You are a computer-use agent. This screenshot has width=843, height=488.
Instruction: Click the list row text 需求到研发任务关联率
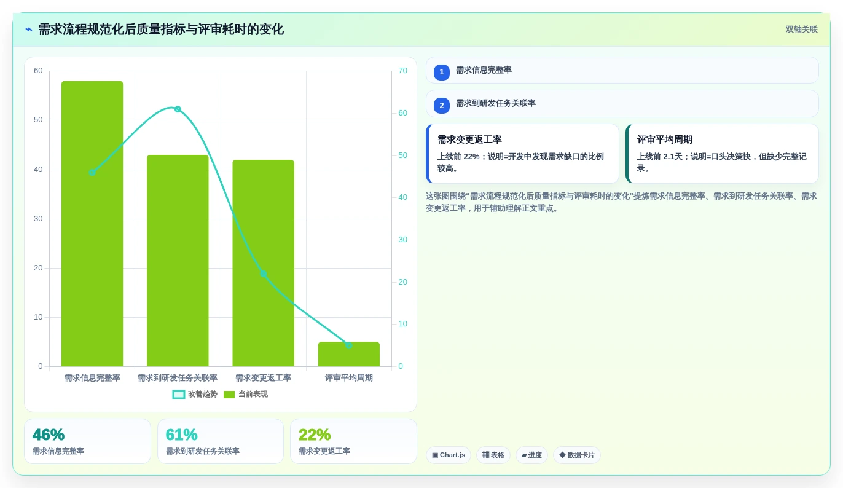[x=496, y=103]
